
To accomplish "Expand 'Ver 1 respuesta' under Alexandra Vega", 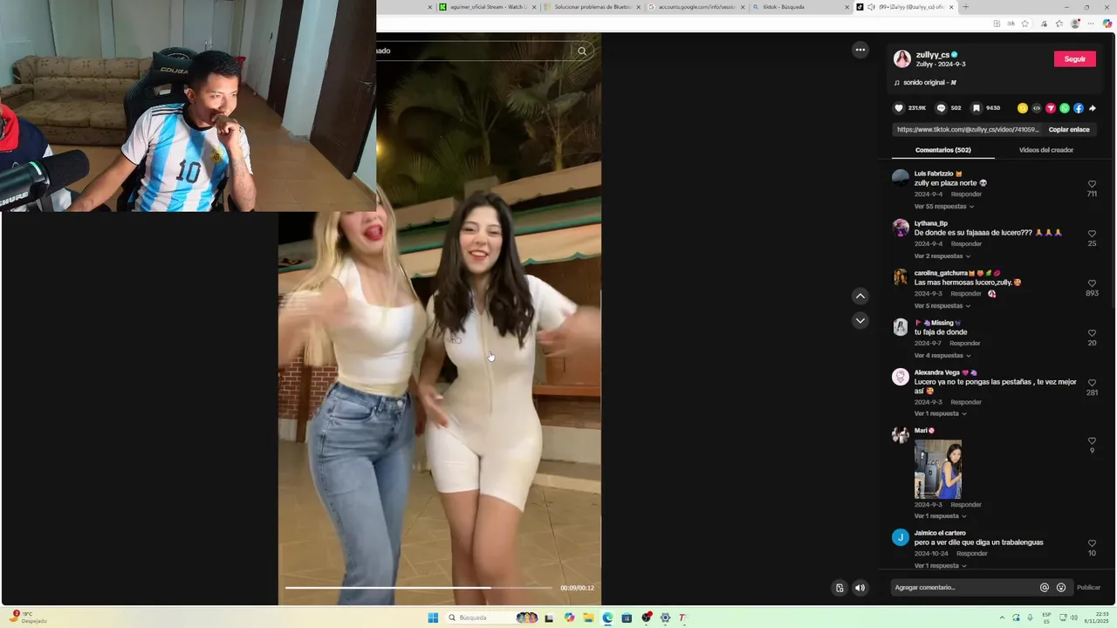I will (x=941, y=413).
